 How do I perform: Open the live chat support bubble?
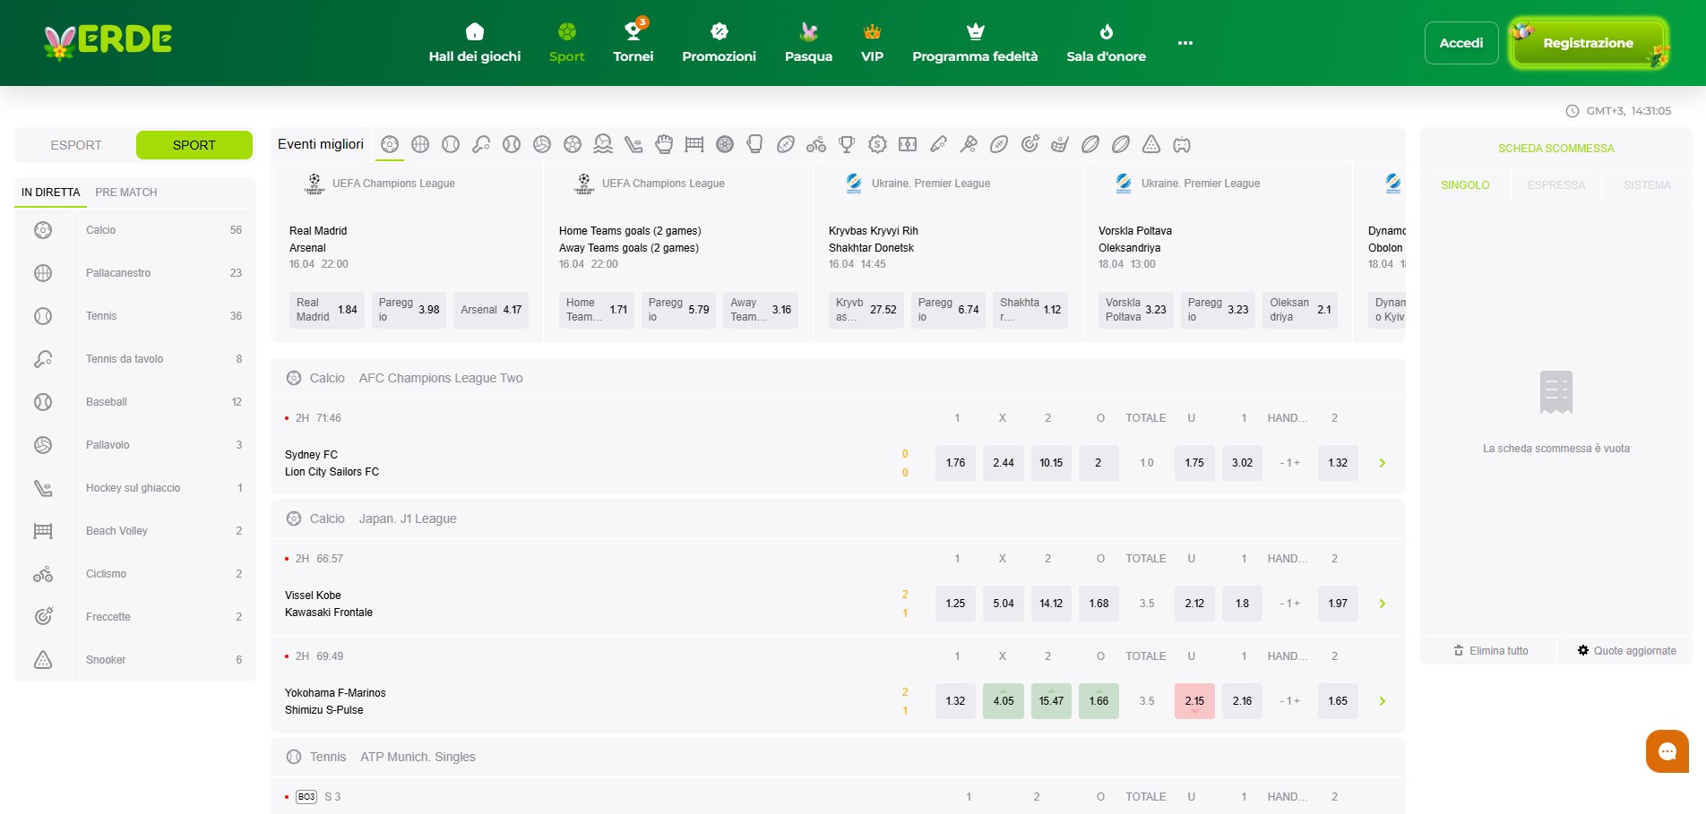pyautogui.click(x=1667, y=751)
